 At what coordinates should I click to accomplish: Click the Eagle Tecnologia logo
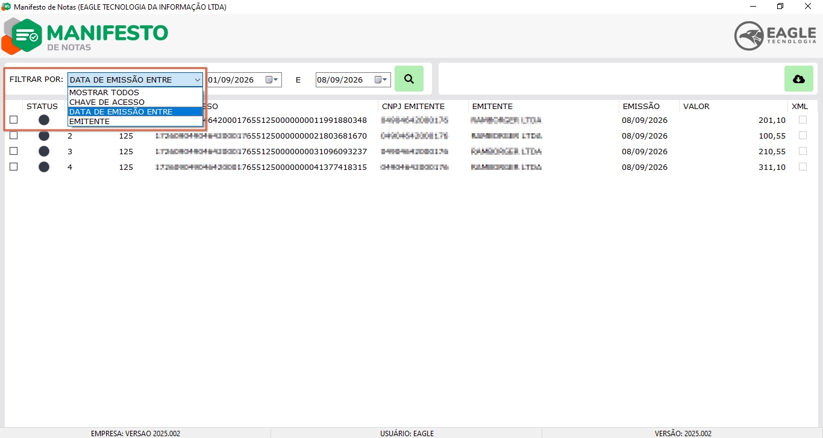click(x=775, y=36)
